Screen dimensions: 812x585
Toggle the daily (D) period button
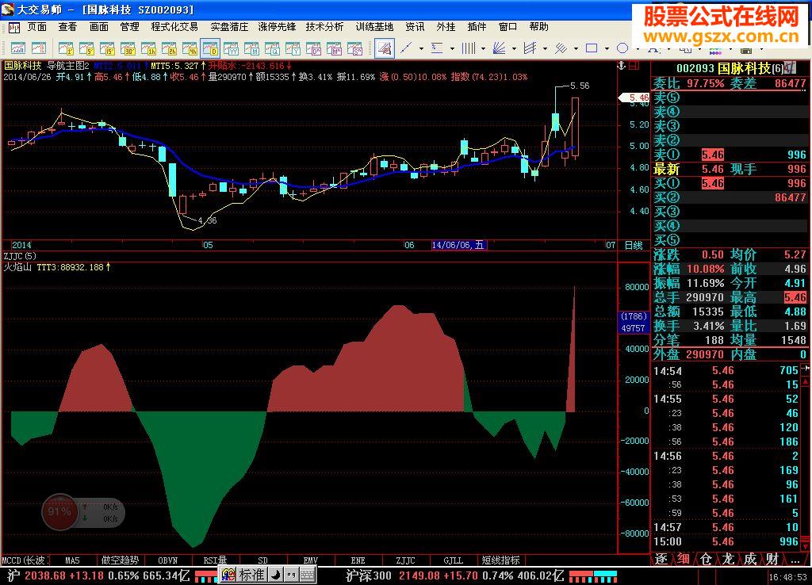(210, 48)
